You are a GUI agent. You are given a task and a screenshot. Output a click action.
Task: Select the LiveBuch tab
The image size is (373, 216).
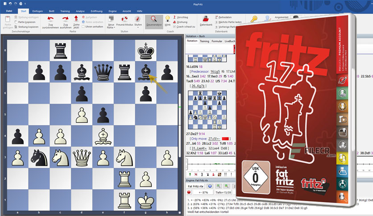pyautogui.click(x=230, y=41)
